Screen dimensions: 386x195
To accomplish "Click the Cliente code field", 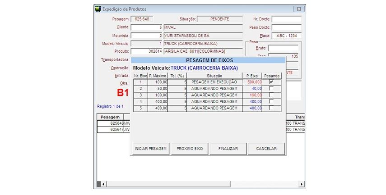I will [x=146, y=27].
